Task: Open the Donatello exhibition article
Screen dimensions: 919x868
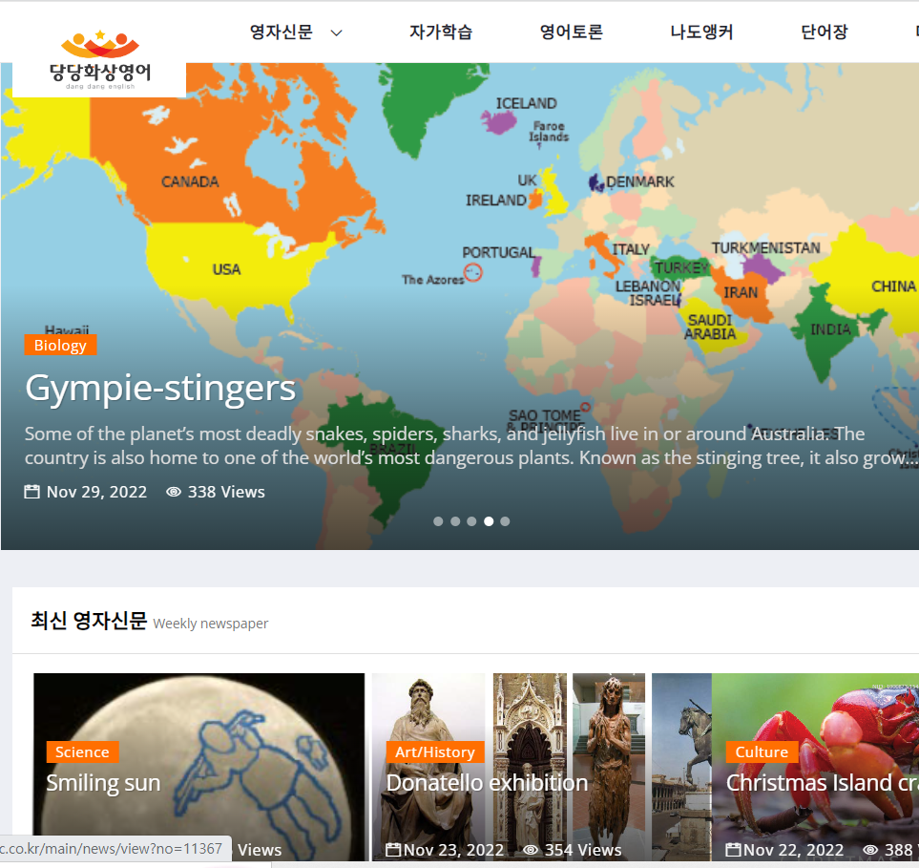Action: (x=487, y=783)
